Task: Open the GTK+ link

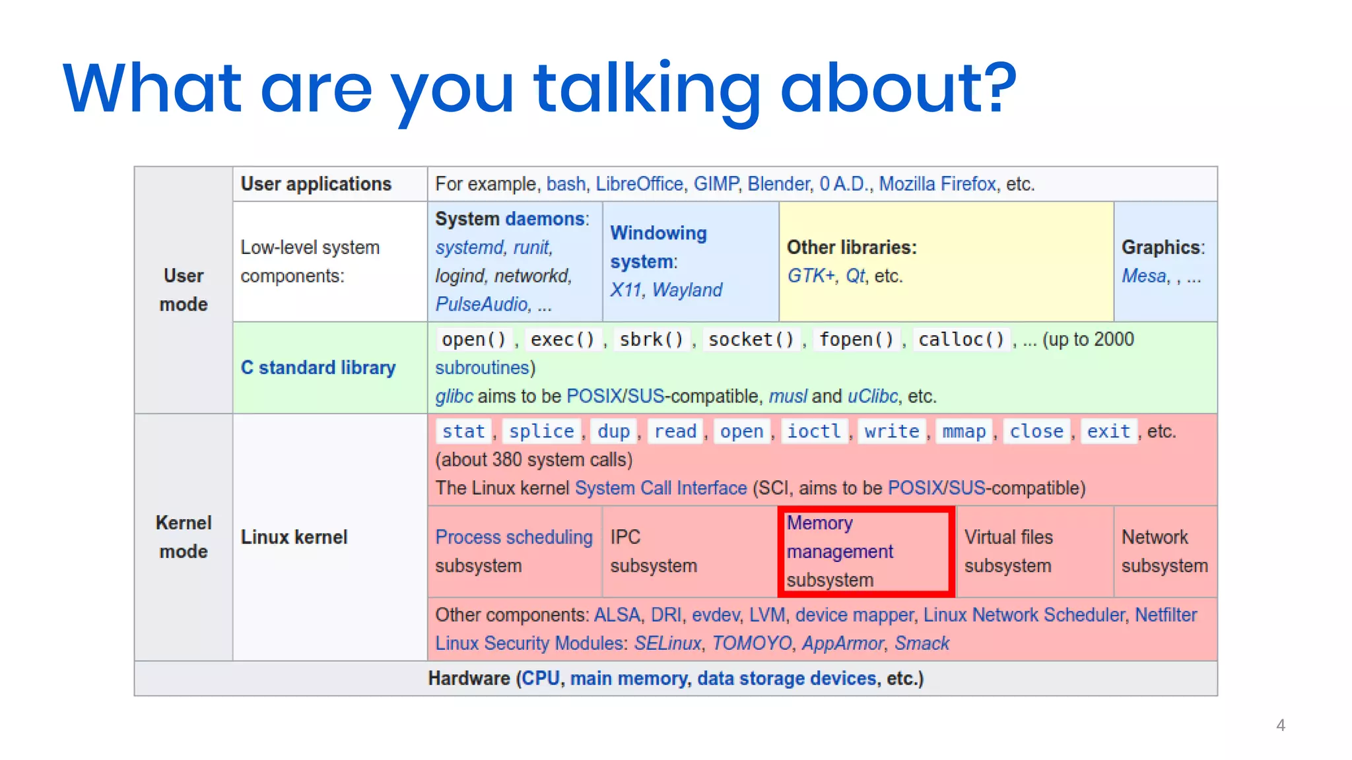Action: (811, 276)
